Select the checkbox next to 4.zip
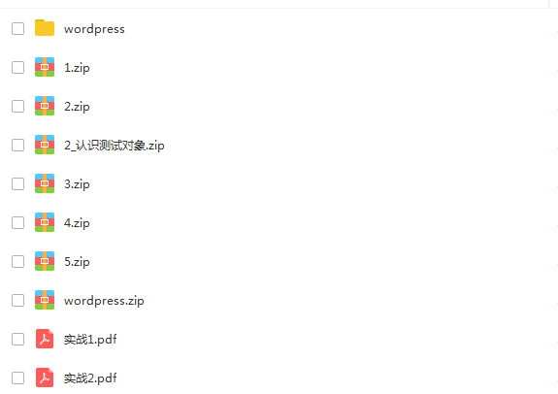The height and width of the screenshot is (394, 558). (17, 223)
